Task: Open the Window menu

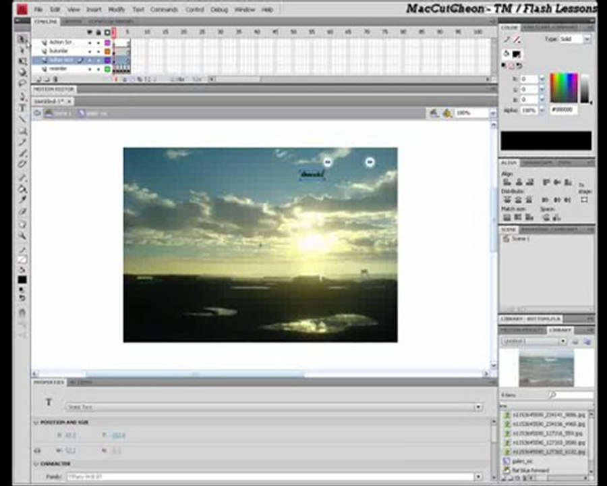Action: point(245,9)
